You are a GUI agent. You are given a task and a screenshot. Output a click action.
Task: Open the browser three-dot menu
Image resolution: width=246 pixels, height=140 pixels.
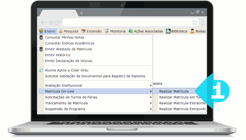click(203, 22)
